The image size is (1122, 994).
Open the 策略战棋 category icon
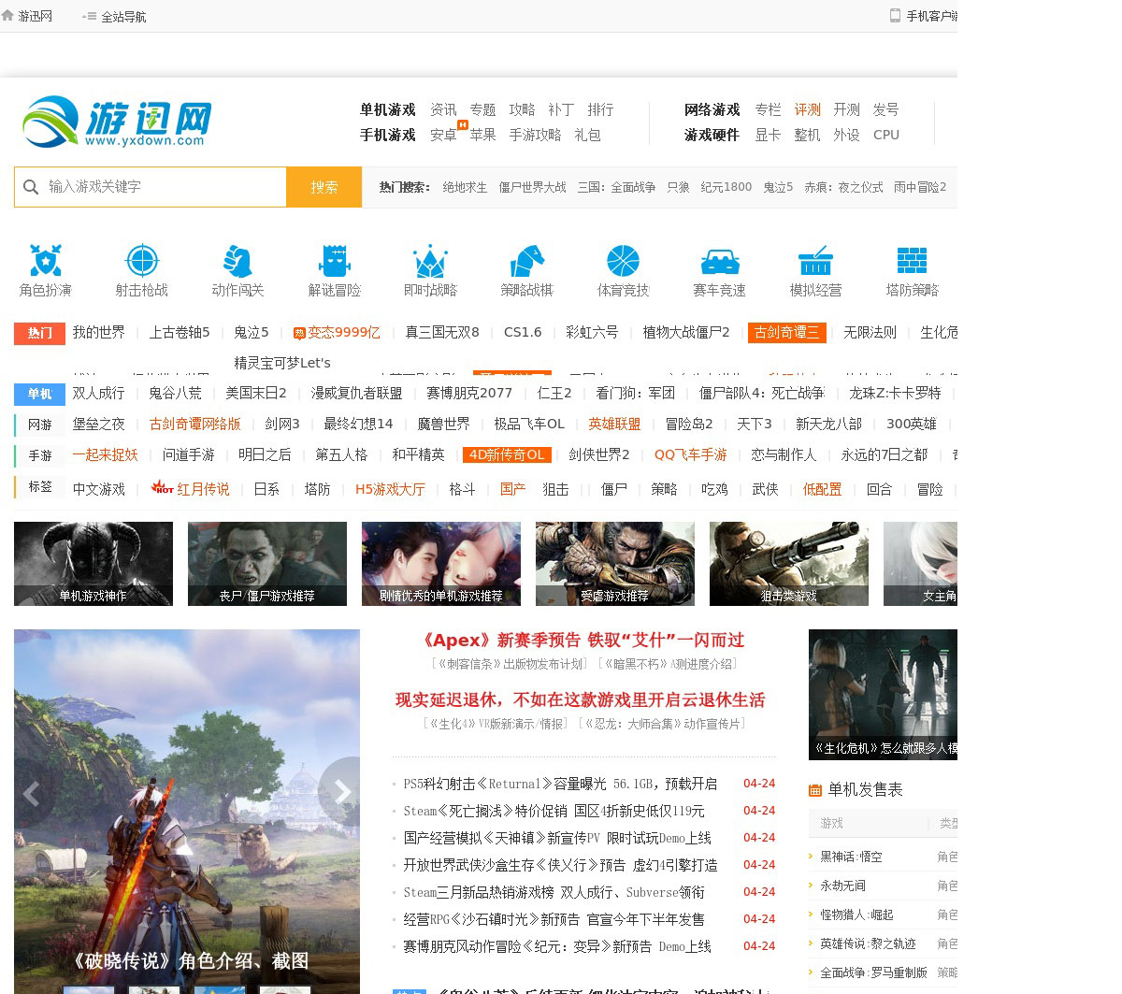pyautogui.click(x=526, y=261)
